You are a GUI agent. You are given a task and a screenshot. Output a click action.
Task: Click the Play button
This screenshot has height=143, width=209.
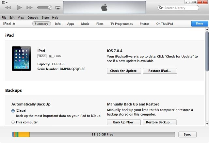tap(19, 7)
